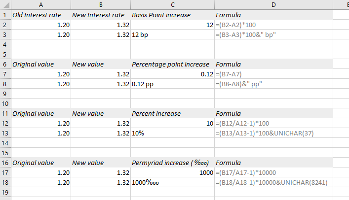349x200 pixels.
Task: Select column C header
Action: coord(172,4)
